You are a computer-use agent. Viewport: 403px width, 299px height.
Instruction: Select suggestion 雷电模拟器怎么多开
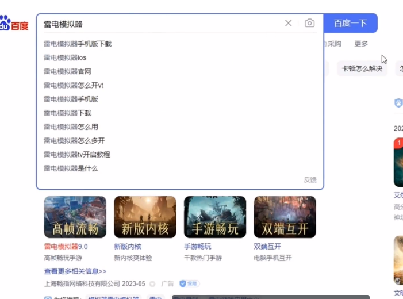(x=74, y=141)
